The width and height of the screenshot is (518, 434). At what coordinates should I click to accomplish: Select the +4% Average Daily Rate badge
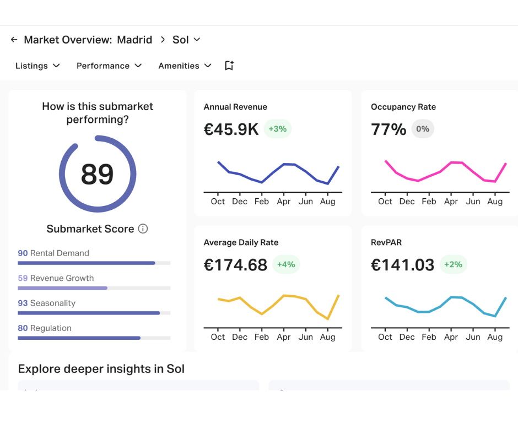(286, 264)
